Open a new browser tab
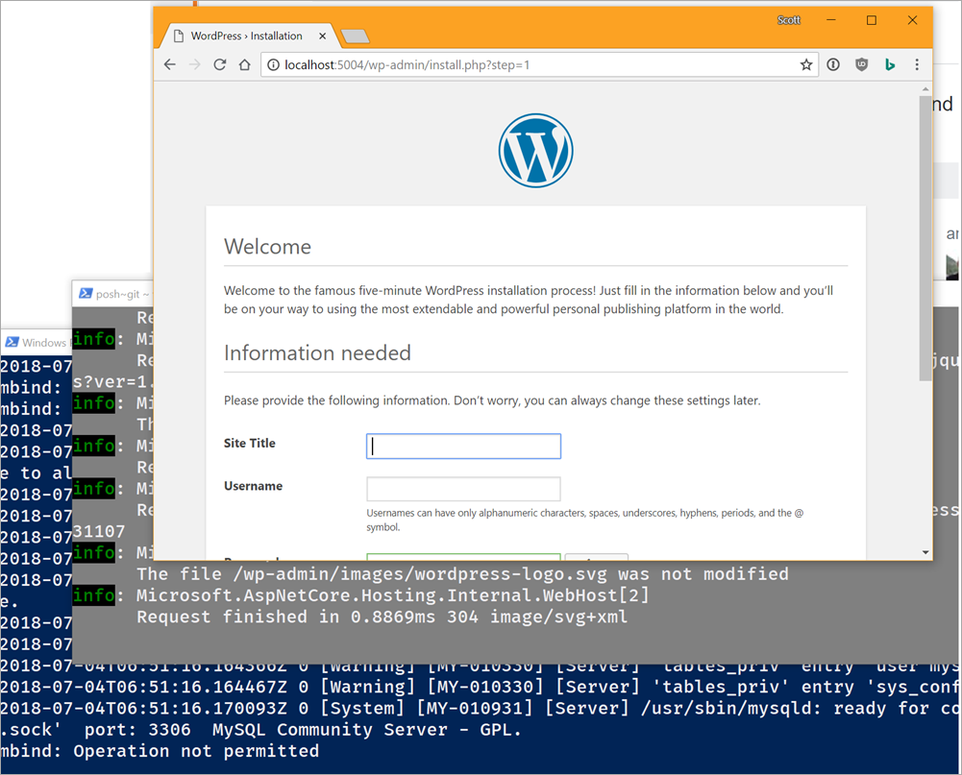This screenshot has width=962, height=775. click(356, 36)
